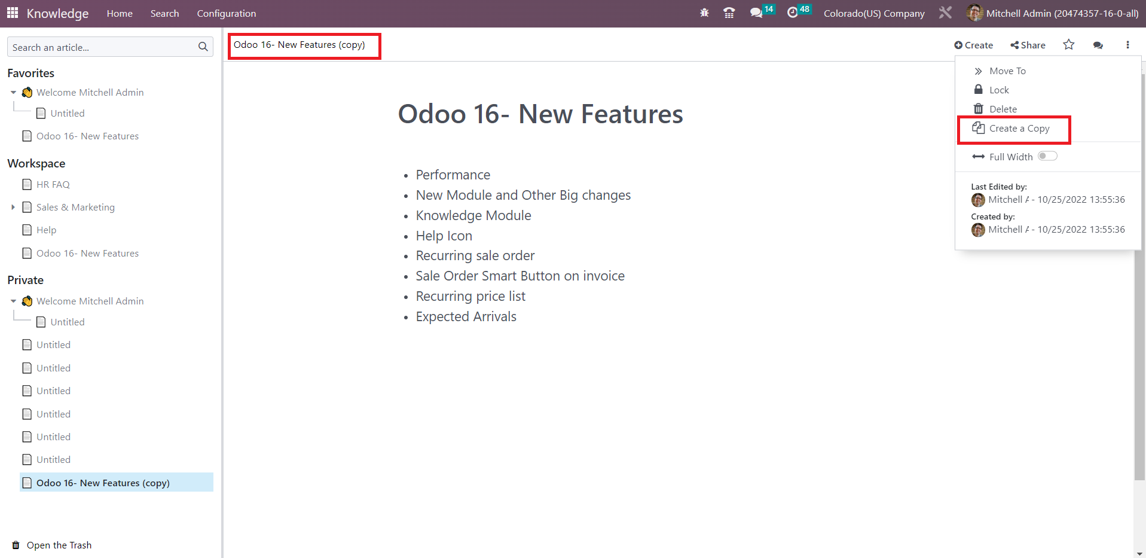Click the three-dot more options icon
1146x558 pixels.
click(x=1127, y=45)
